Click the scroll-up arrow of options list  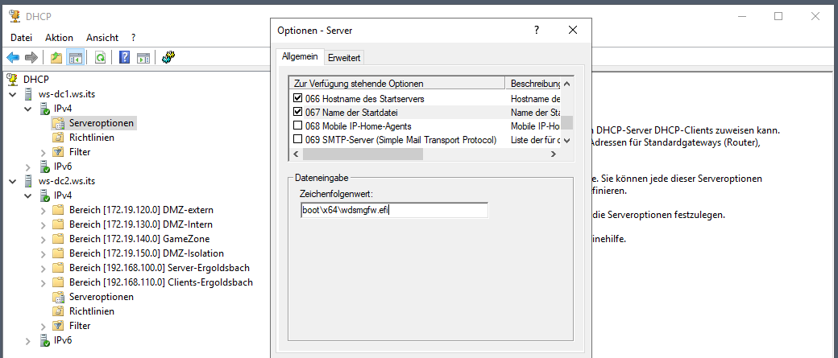click(567, 84)
